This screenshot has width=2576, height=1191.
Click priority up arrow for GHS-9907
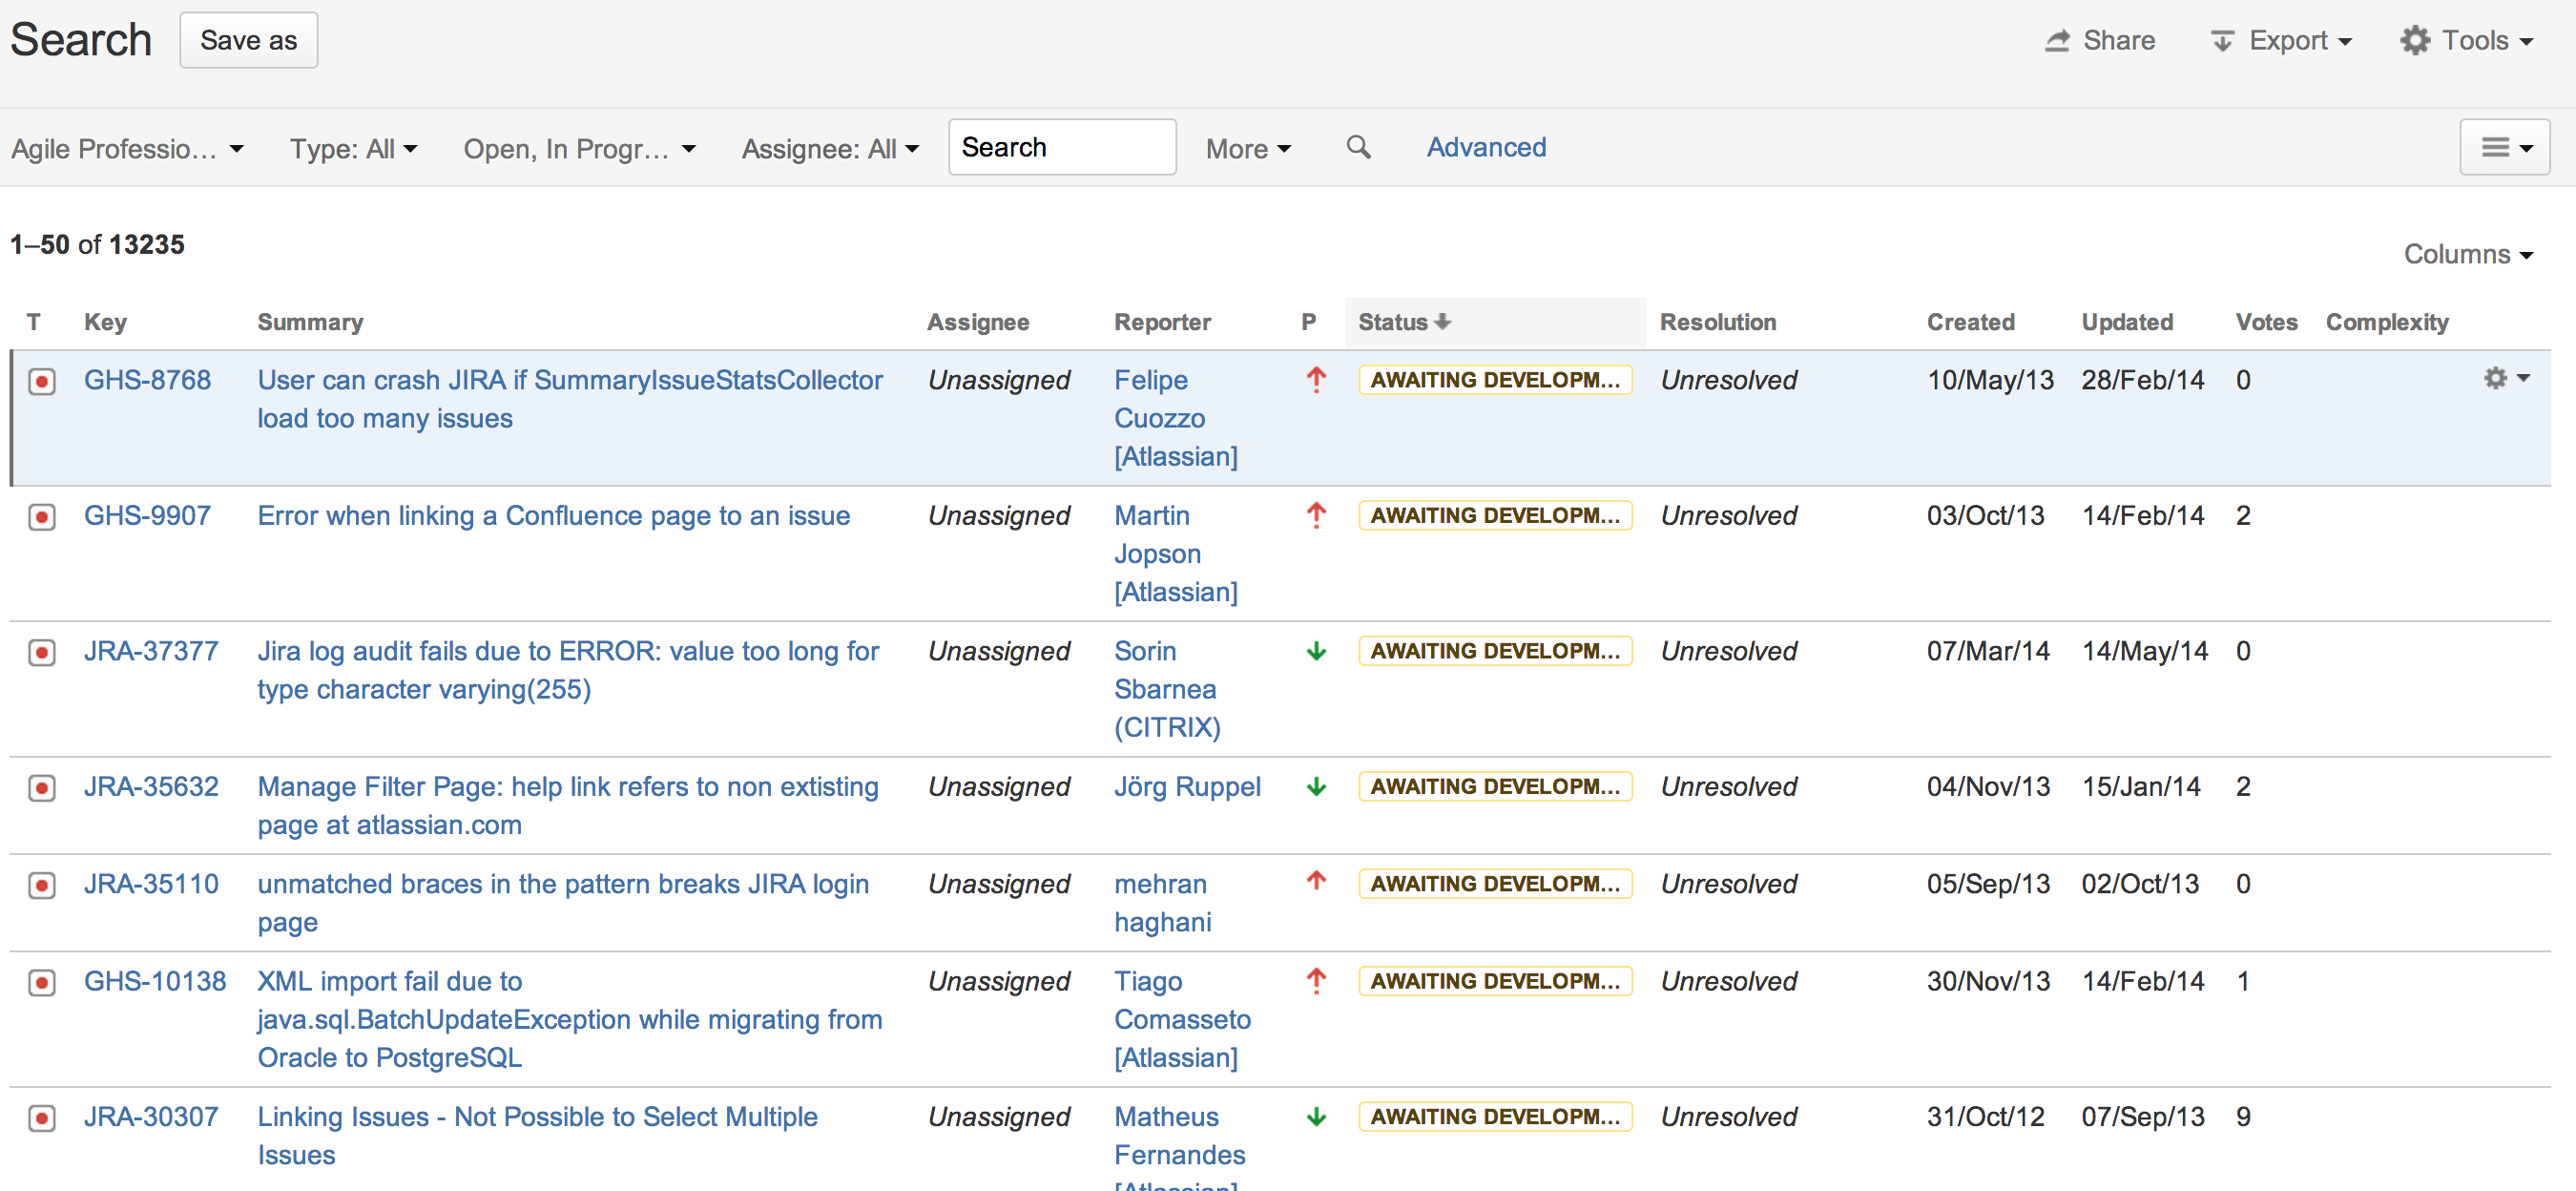coord(1316,515)
